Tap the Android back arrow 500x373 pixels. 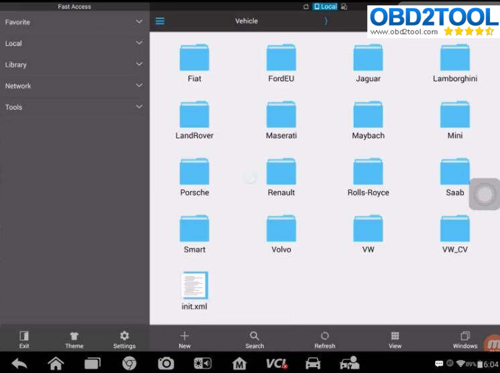(19, 363)
